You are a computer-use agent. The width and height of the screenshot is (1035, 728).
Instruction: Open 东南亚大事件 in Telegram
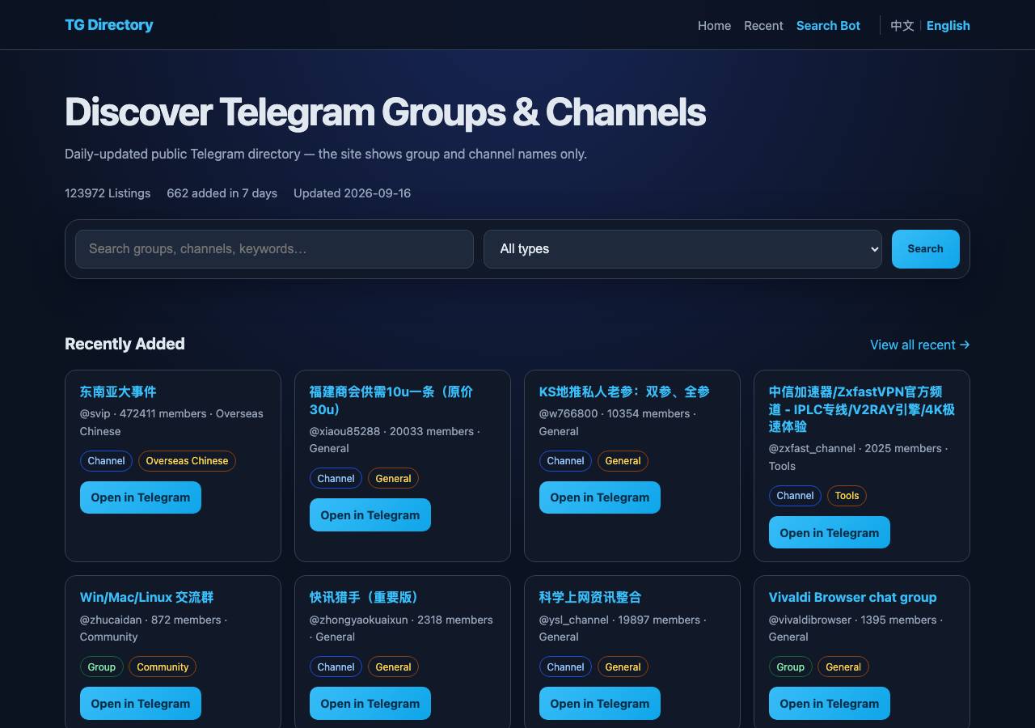pos(141,497)
